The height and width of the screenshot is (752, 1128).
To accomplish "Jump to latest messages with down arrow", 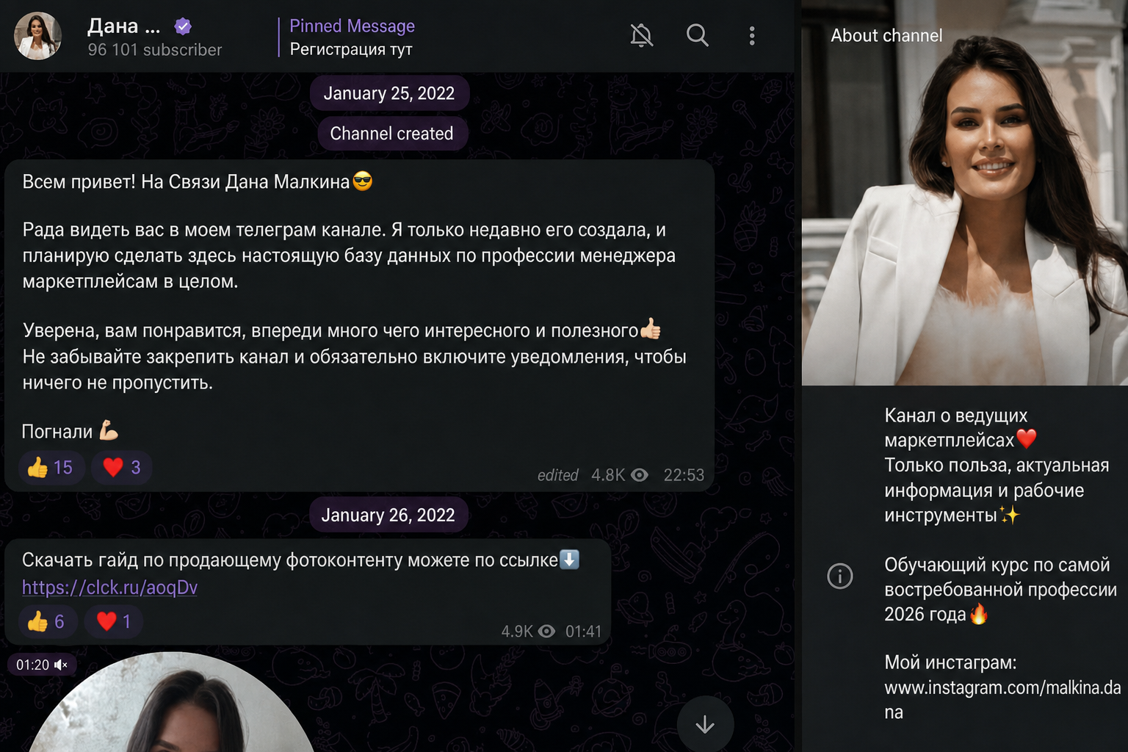I will (705, 725).
